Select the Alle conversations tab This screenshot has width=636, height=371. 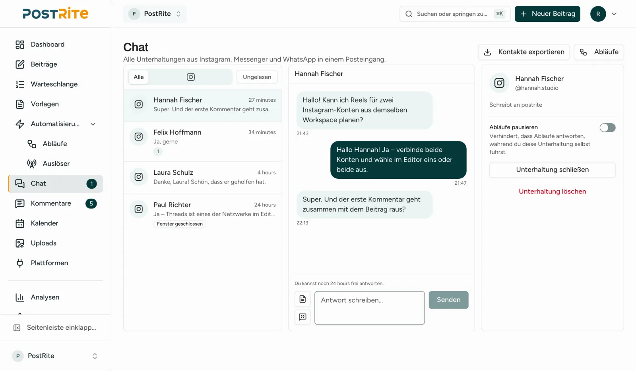pos(139,77)
